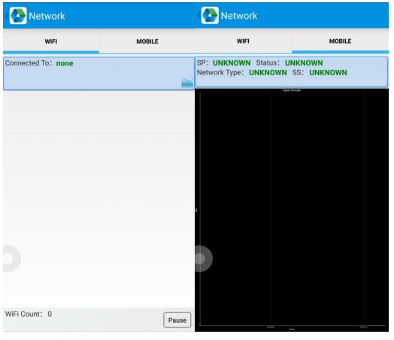Tap the back chevron in left header

[x=7, y=16]
